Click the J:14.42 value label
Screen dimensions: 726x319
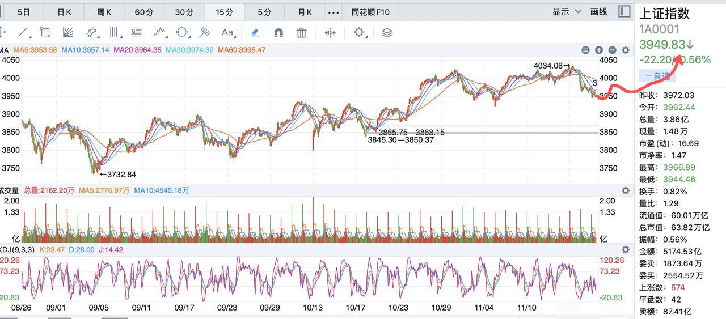111,249
